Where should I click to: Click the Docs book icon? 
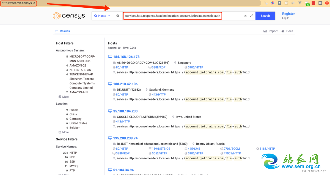(x=283, y=31)
